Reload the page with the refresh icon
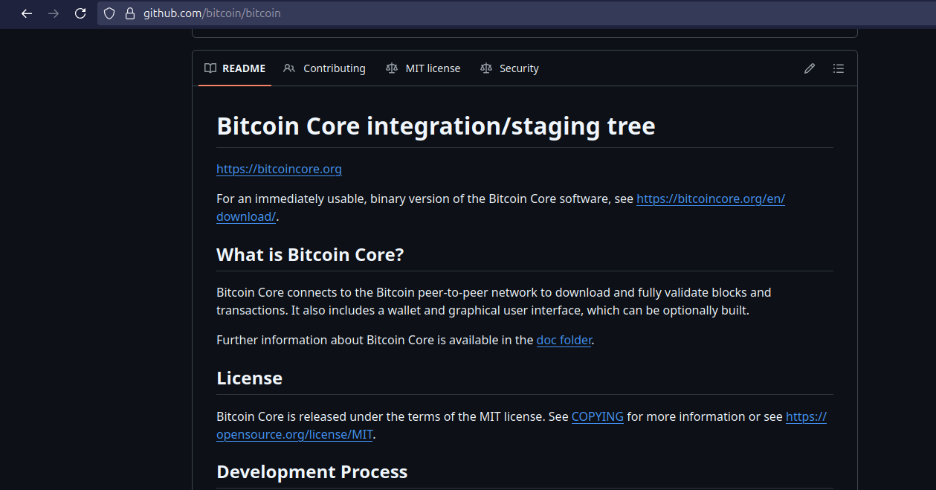Image resolution: width=936 pixels, height=490 pixels. [80, 13]
